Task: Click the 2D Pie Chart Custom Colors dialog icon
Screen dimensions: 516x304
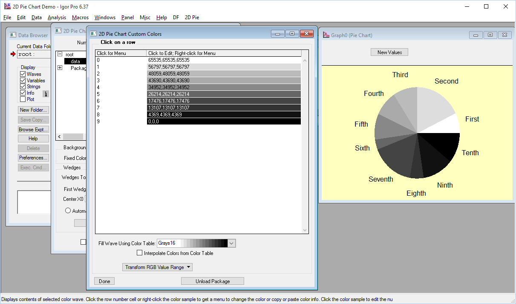Action: 94,33
